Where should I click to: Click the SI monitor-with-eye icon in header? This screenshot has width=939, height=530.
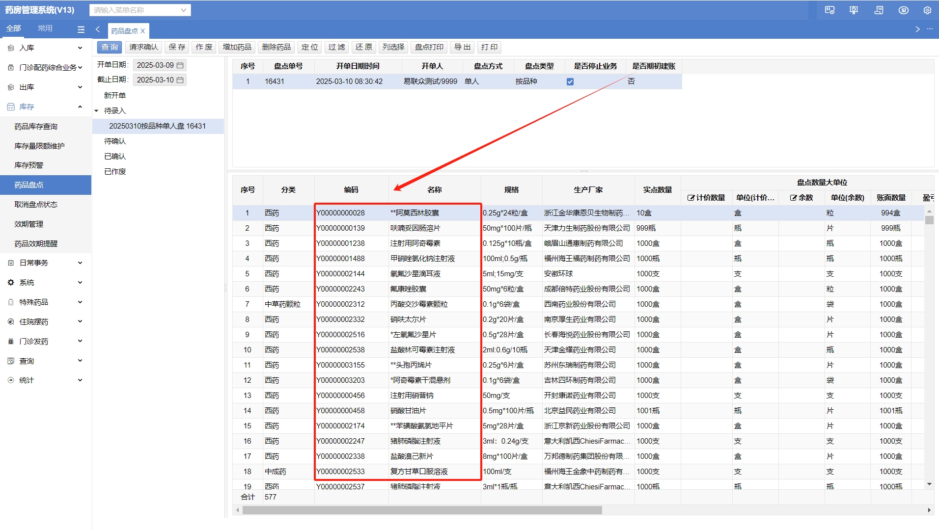point(829,10)
